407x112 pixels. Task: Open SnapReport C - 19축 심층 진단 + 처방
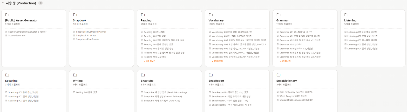pyautogui.click(x=230, y=101)
